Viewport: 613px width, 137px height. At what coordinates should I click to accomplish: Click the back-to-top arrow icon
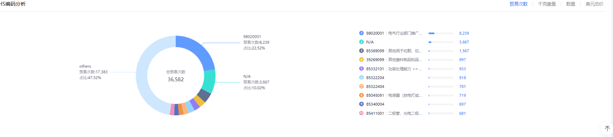click(607, 129)
